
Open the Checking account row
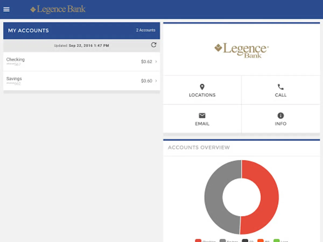(x=82, y=62)
